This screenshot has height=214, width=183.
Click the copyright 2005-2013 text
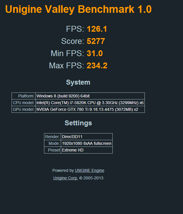(91, 178)
